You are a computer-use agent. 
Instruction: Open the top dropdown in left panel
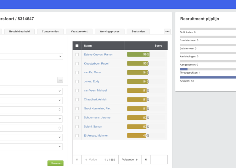[x=31, y=56]
